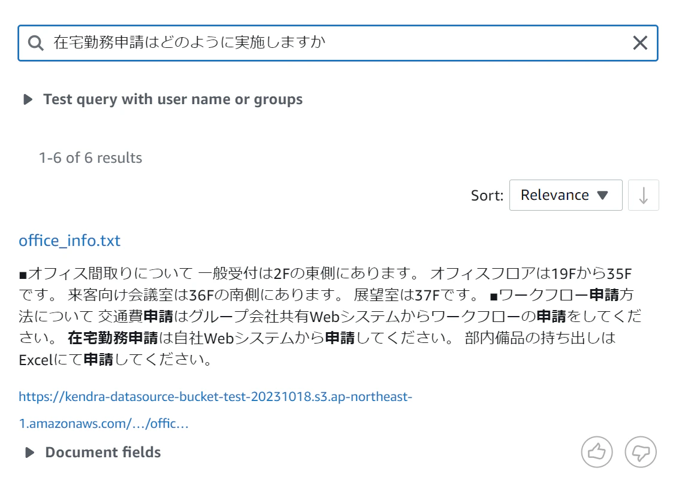Viewport: 685px width, 486px height.
Task: Toggle the sort direction down-arrow button
Action: [643, 195]
